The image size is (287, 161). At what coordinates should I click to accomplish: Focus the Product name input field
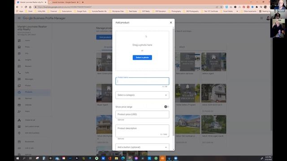142,81
